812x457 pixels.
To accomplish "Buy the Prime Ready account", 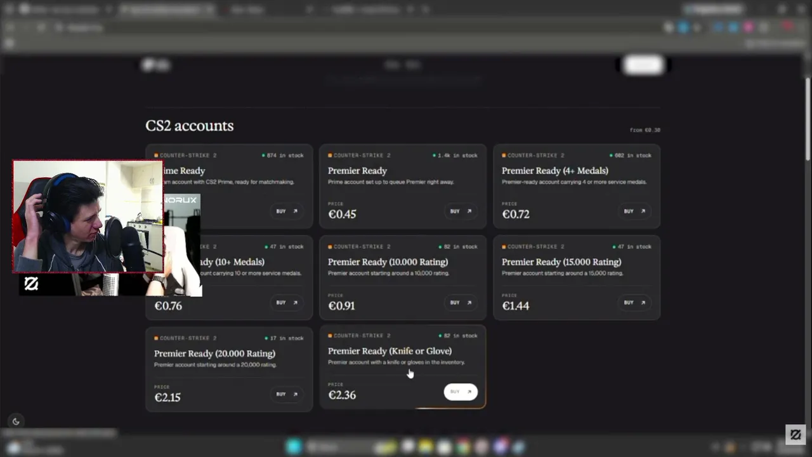I will point(287,211).
